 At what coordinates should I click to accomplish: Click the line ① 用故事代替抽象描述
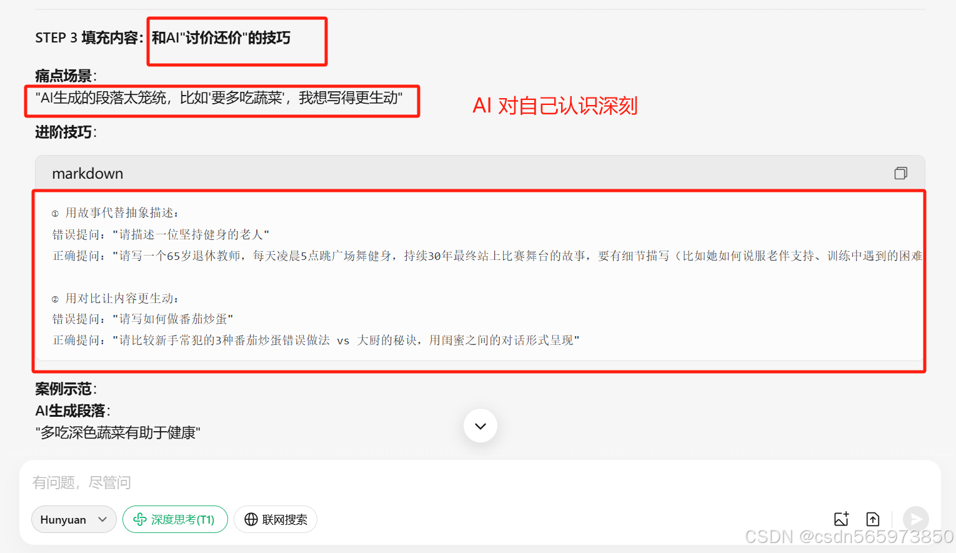tap(115, 213)
